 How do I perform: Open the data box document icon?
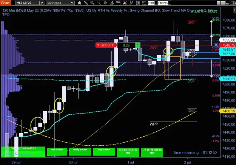[112, 3]
